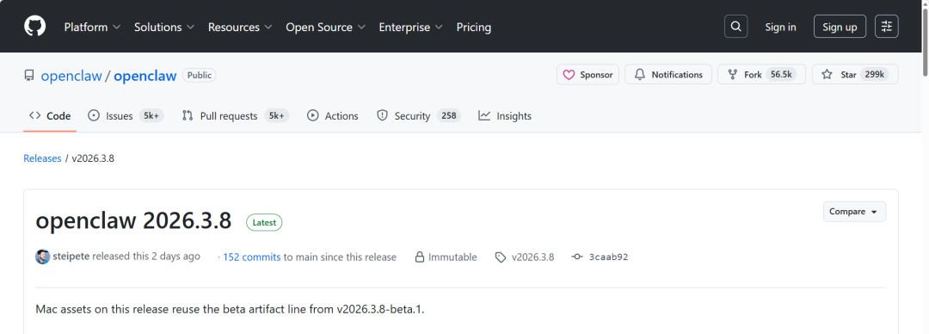Click the 258 Security counter badge
This screenshot has height=334, width=929.
click(448, 115)
